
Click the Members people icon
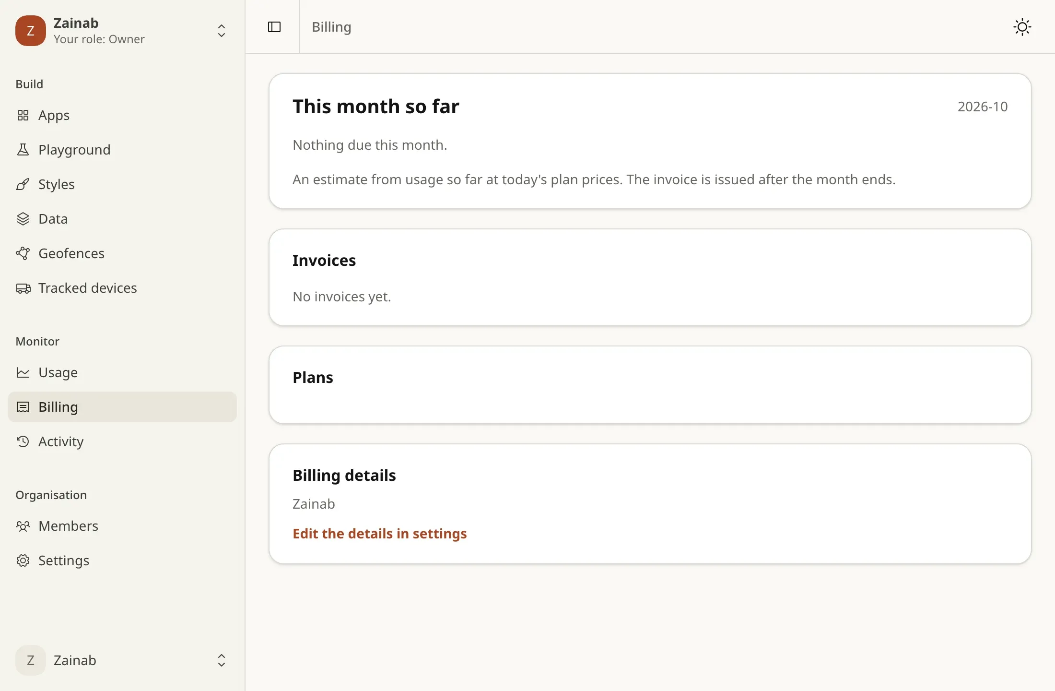point(23,526)
